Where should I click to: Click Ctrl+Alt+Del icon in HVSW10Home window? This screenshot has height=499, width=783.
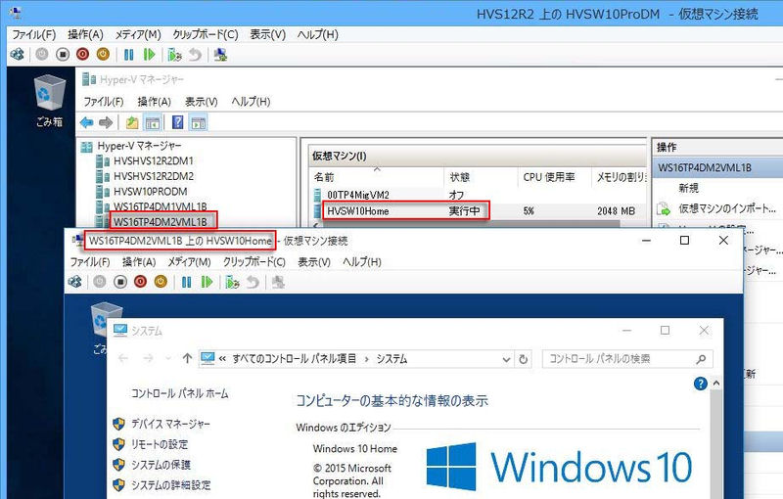pos(75,282)
